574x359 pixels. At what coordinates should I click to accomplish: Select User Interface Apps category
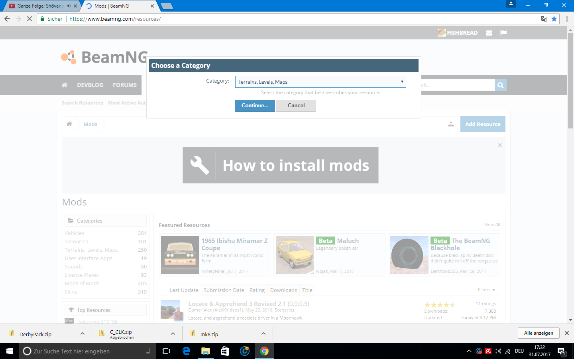(x=88, y=258)
